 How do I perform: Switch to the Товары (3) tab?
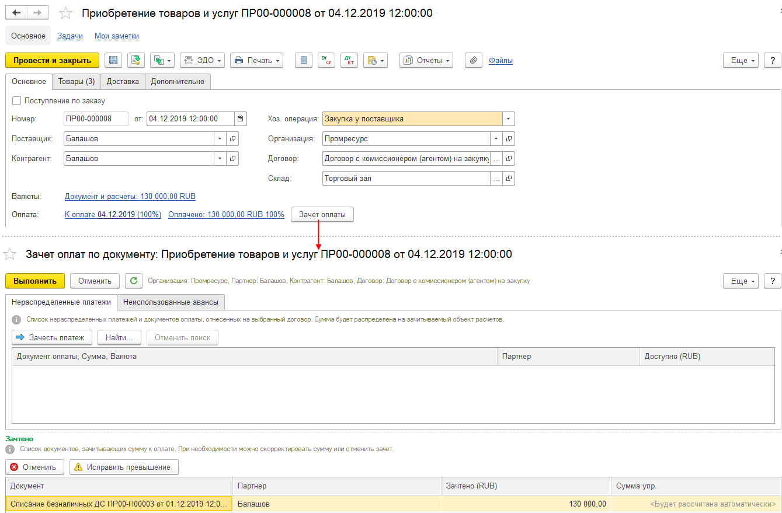tap(77, 81)
